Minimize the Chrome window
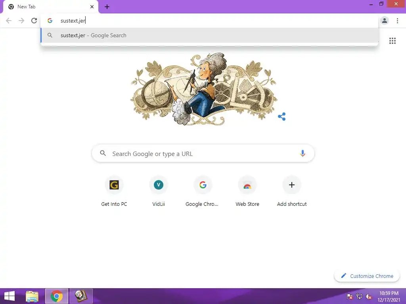Viewport: 406px width, 304px height. 371,4
